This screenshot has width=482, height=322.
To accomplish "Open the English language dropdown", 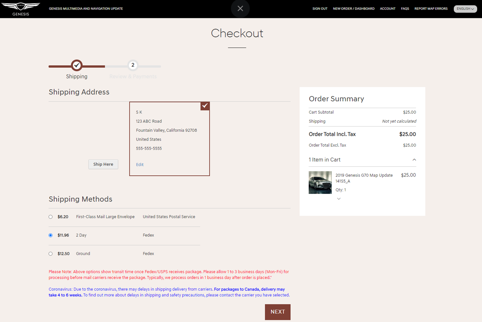I will click(465, 9).
